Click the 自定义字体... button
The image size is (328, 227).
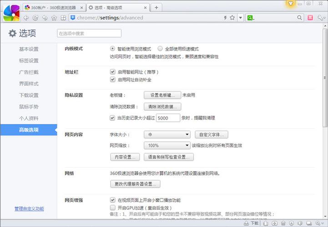(212, 135)
